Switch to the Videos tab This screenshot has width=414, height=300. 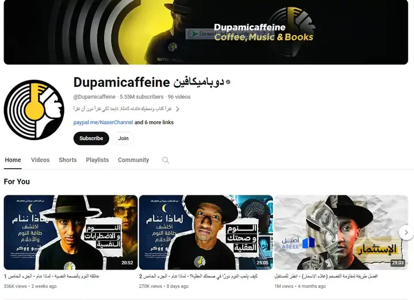pyautogui.click(x=40, y=160)
